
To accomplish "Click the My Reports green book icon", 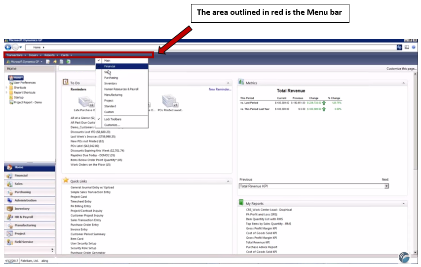I will click(241, 202).
